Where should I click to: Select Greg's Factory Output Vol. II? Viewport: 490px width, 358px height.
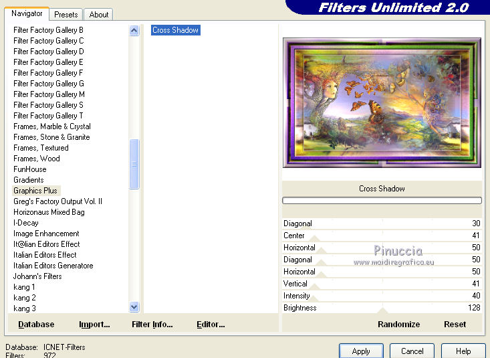(x=57, y=201)
